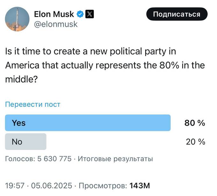This screenshot has height=196, width=217.
Task: Open the 05.06.2025 post date
Action: tap(52, 185)
